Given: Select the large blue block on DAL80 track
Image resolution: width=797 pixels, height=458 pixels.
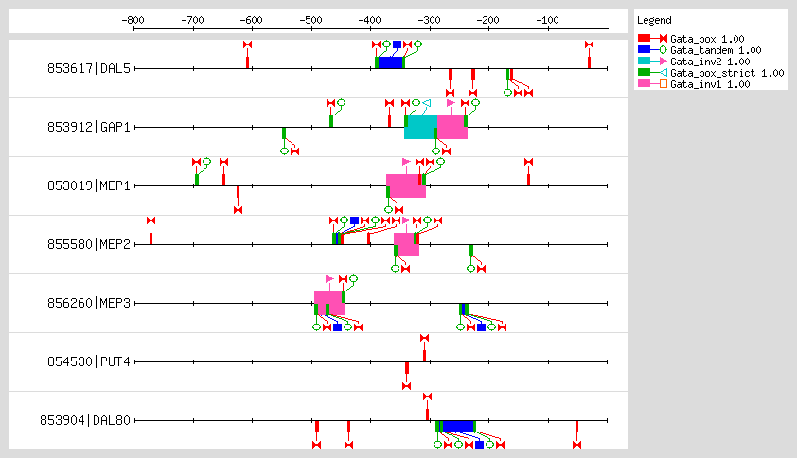Looking at the screenshot, I should 458,426.
